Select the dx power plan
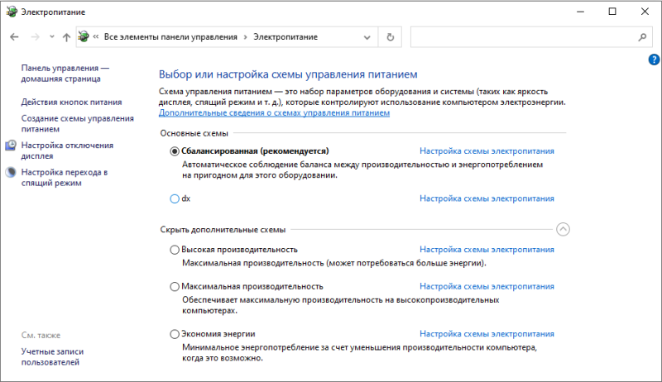The height and width of the screenshot is (382, 662). pyautogui.click(x=175, y=198)
